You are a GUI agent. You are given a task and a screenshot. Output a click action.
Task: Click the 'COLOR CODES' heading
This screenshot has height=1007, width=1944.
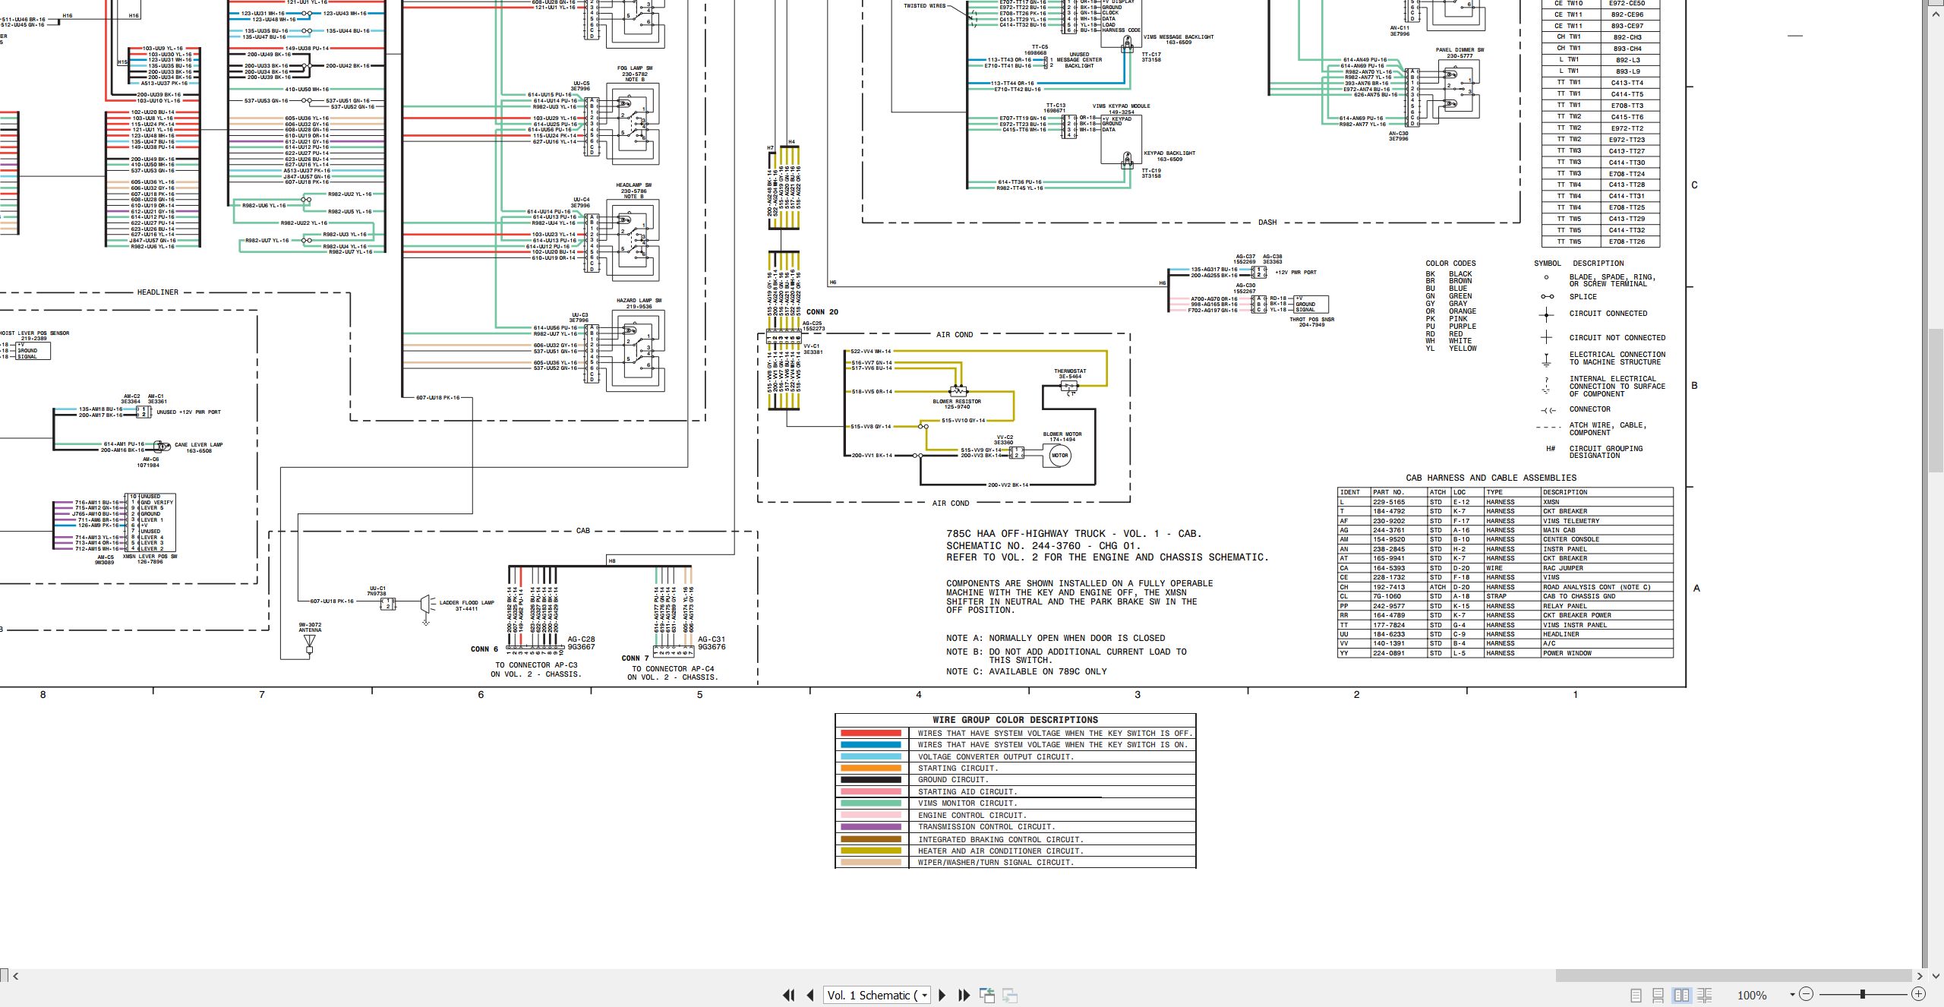pos(1450,264)
